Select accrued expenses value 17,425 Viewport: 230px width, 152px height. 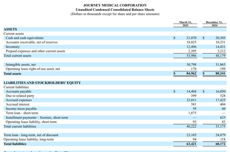pos(220,100)
